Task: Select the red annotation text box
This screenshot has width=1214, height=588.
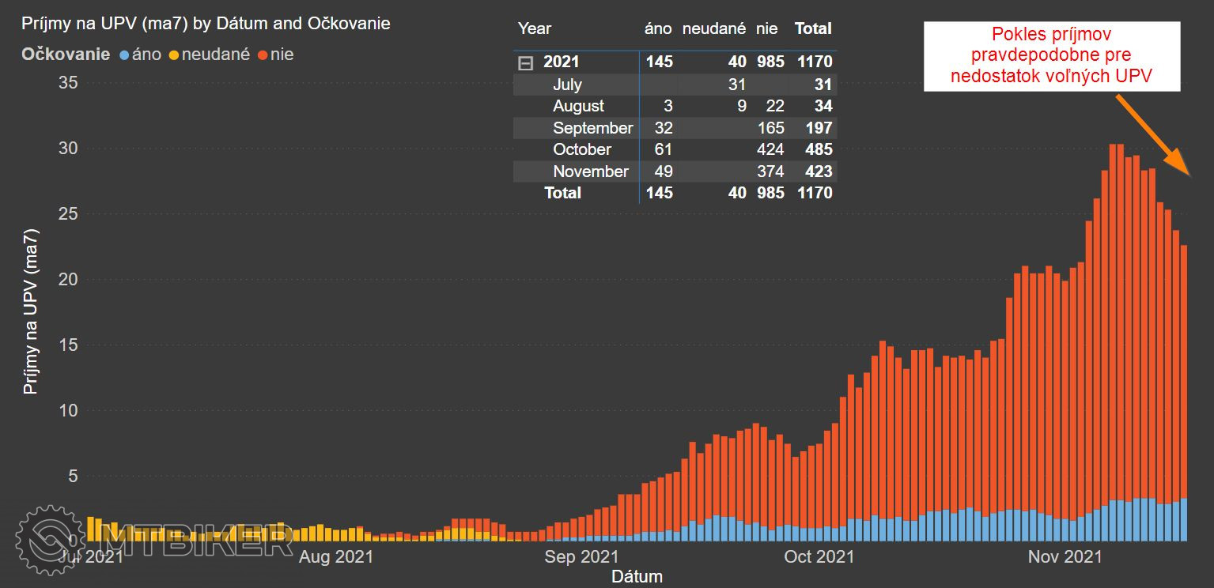Action: click(1052, 55)
